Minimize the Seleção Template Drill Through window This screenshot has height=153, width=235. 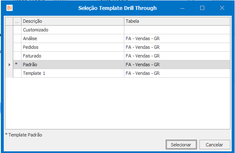[182, 8]
